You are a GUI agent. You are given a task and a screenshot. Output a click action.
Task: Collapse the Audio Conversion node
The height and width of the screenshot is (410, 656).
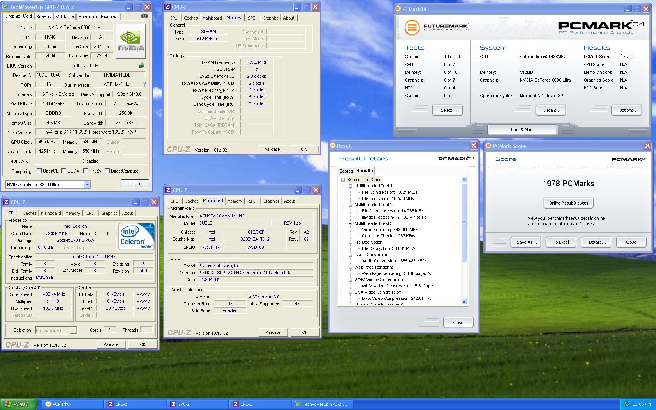tap(351, 255)
